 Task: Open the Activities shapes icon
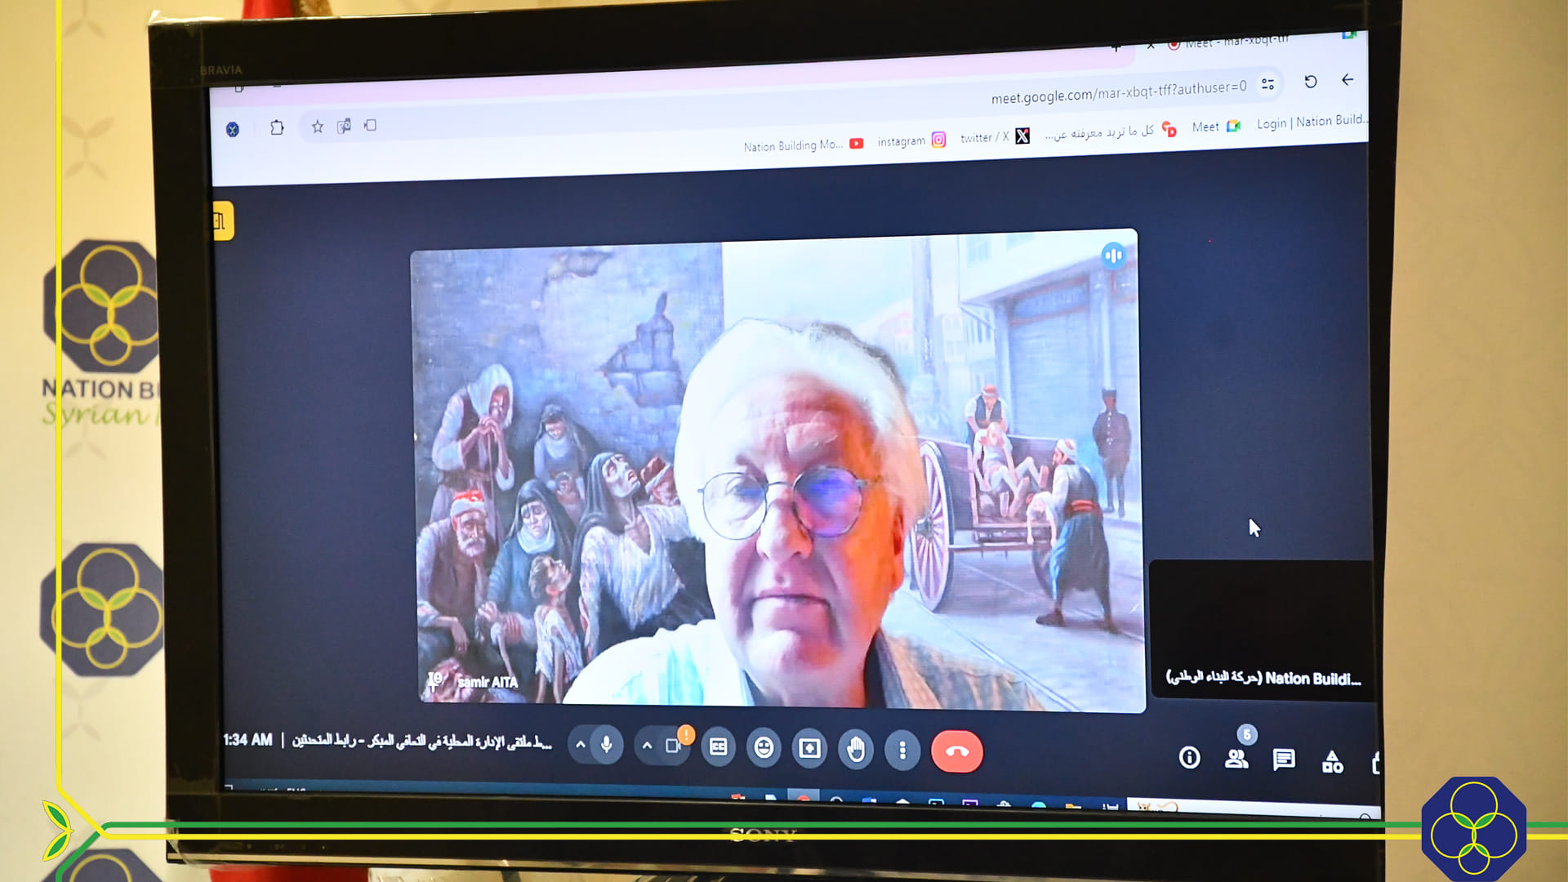click(1332, 762)
